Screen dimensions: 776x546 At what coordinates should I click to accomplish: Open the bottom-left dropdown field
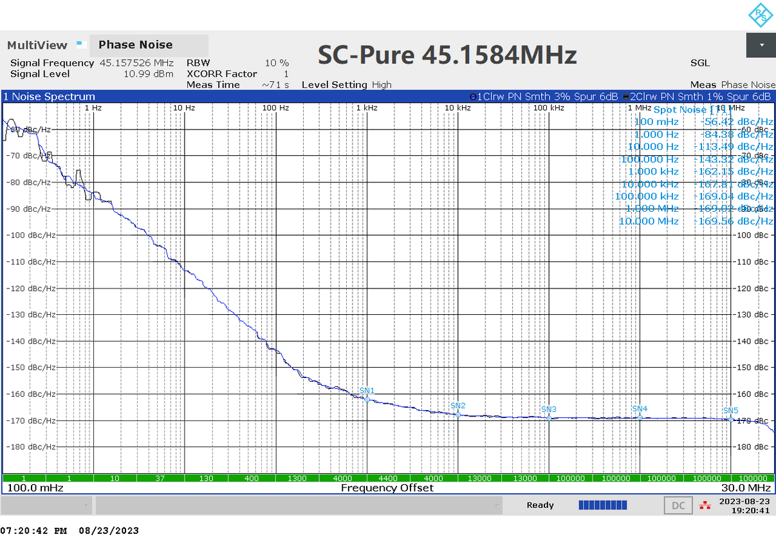pyautogui.click(x=45, y=505)
